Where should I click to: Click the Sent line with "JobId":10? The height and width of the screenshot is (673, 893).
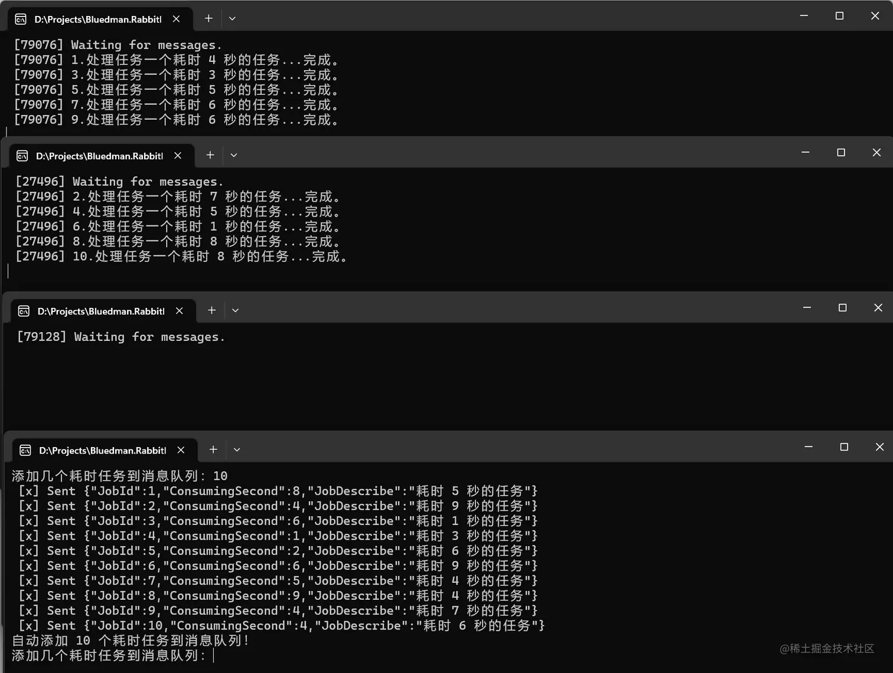click(282, 626)
